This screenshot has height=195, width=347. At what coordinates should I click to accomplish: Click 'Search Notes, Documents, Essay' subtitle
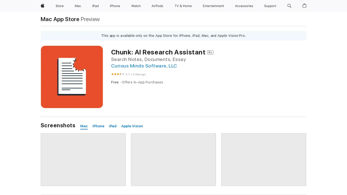[149, 59]
